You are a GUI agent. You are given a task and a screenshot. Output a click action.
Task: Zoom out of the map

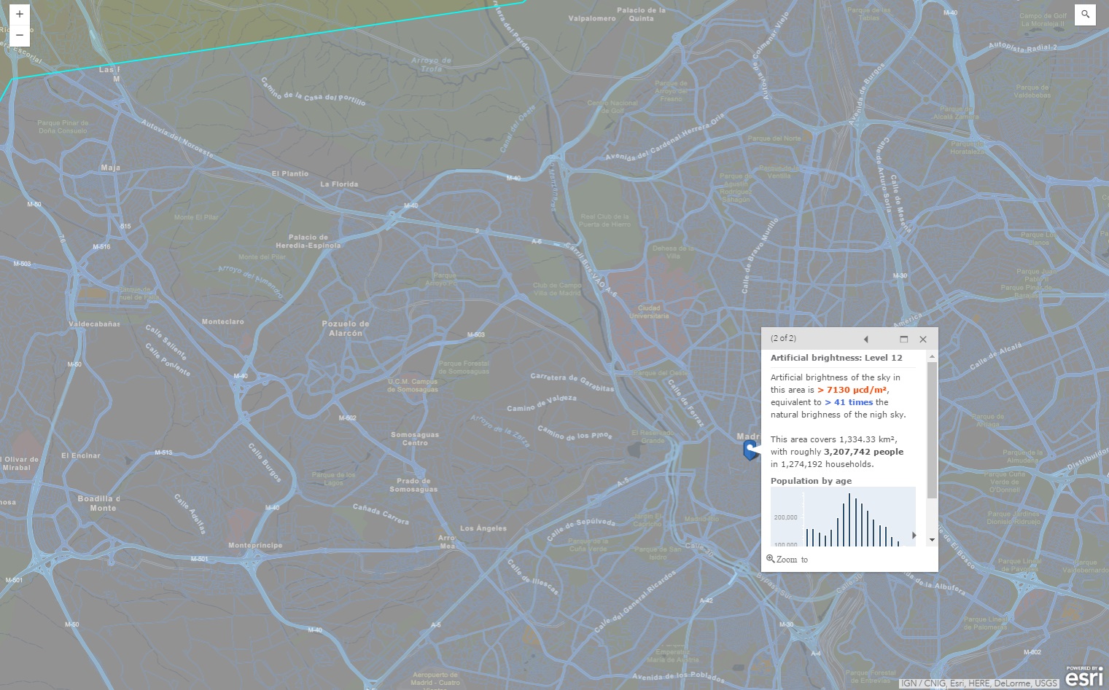[20, 34]
